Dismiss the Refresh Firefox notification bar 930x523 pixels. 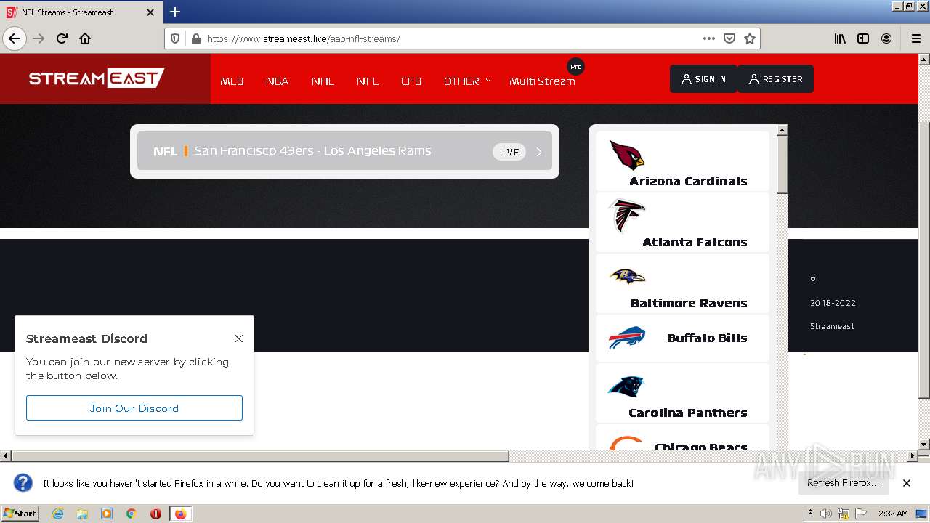pos(907,483)
